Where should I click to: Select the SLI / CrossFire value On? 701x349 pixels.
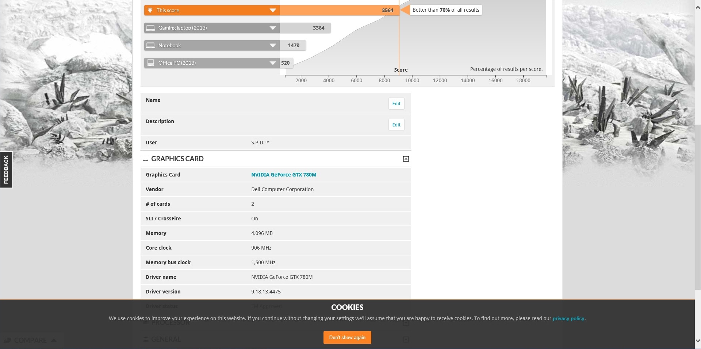pos(254,219)
